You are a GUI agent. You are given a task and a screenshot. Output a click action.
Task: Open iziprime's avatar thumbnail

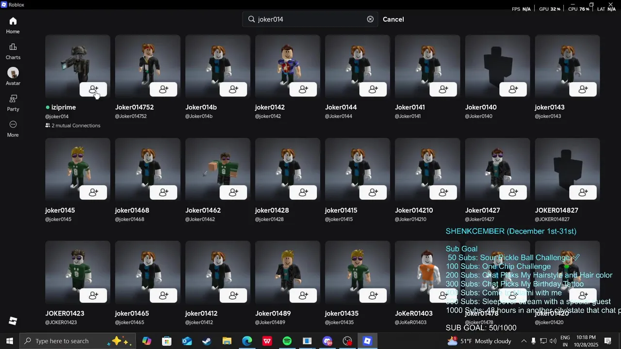[78, 66]
